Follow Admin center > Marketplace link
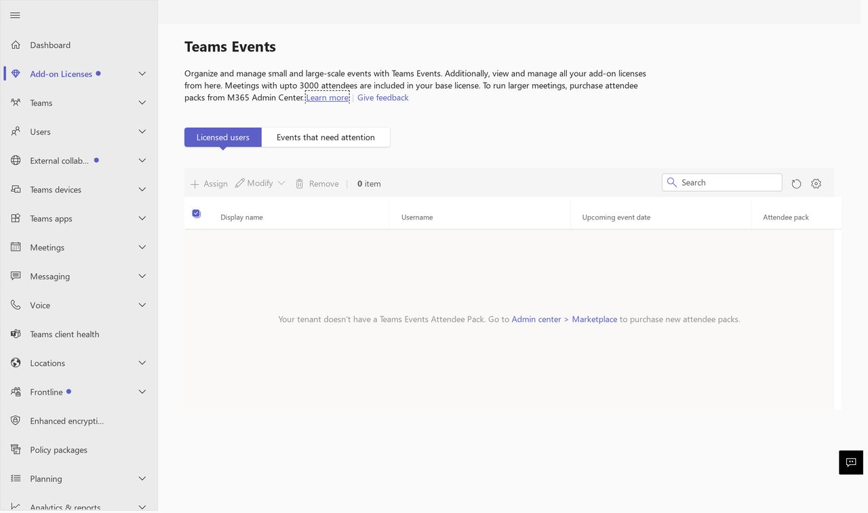868x513 pixels. click(x=564, y=319)
